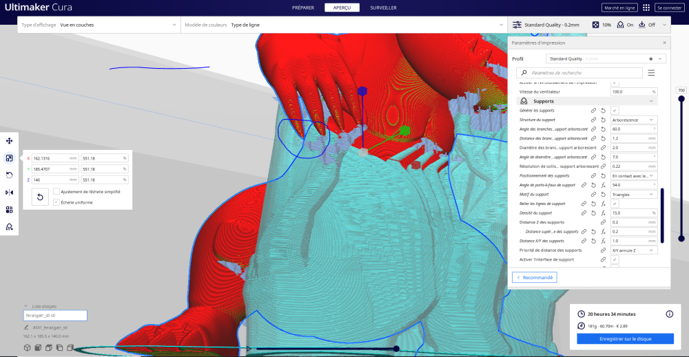Click the Supports category icon

pos(524,101)
